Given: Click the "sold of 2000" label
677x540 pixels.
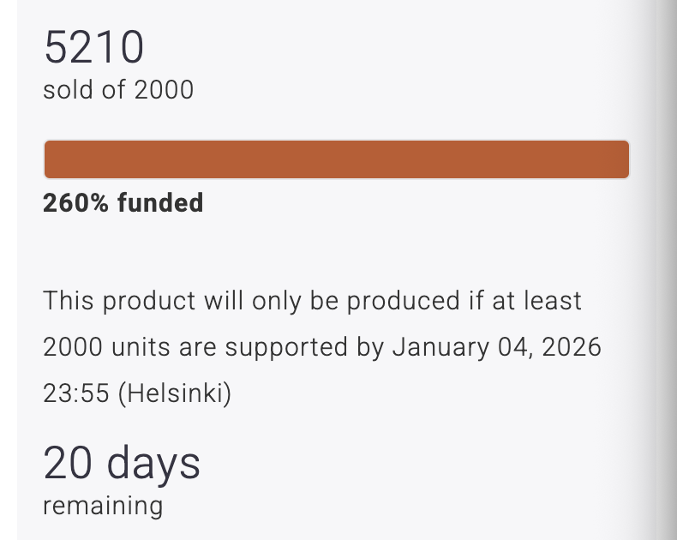Looking at the screenshot, I should (118, 89).
